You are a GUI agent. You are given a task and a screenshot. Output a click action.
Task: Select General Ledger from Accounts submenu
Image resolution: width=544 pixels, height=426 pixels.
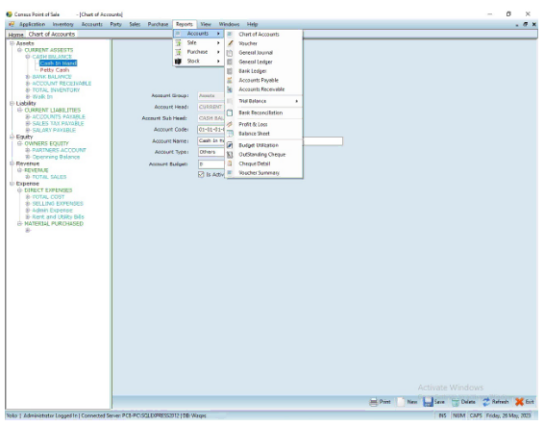click(256, 62)
